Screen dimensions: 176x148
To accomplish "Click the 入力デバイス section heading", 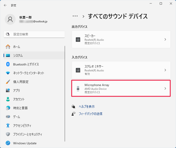I will [x=80, y=58].
